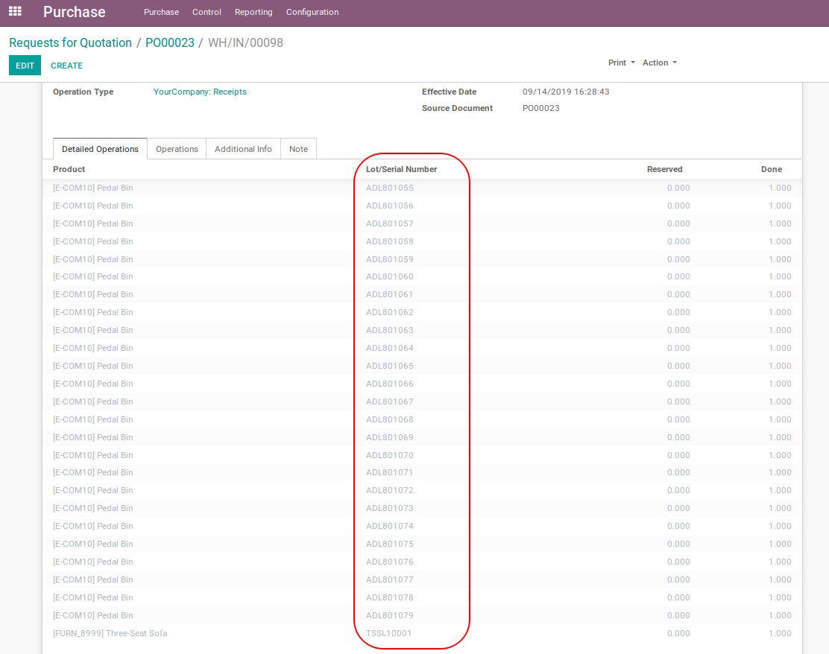This screenshot has width=829, height=654.
Task: Click the Lot/Serial Number column header
Action: [401, 169]
